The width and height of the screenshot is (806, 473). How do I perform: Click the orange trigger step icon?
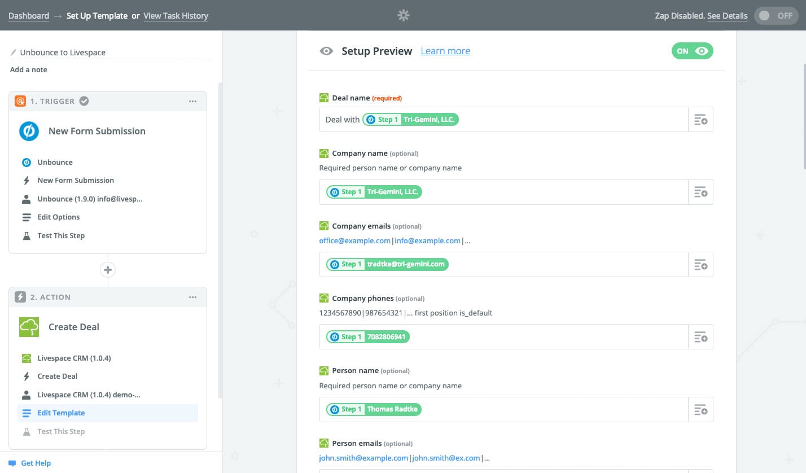[x=20, y=101]
